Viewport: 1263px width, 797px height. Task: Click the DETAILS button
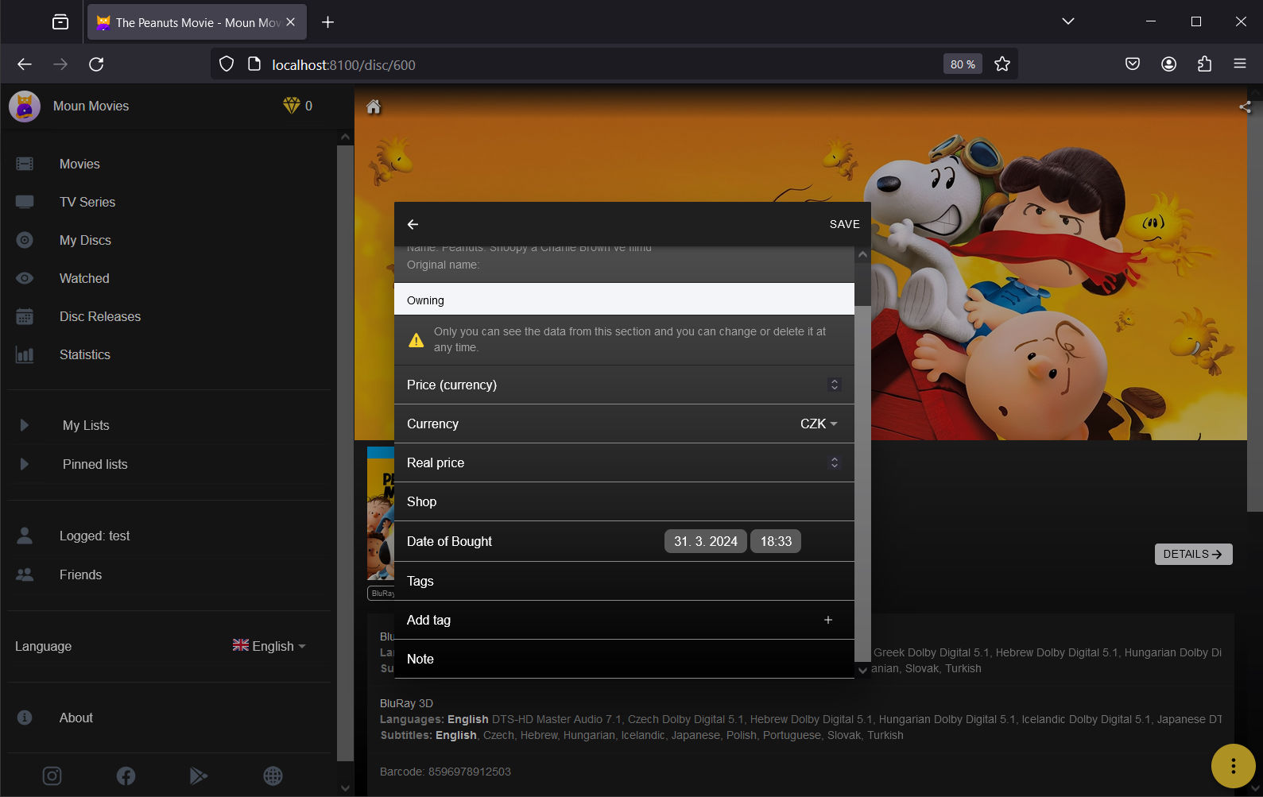click(1192, 554)
